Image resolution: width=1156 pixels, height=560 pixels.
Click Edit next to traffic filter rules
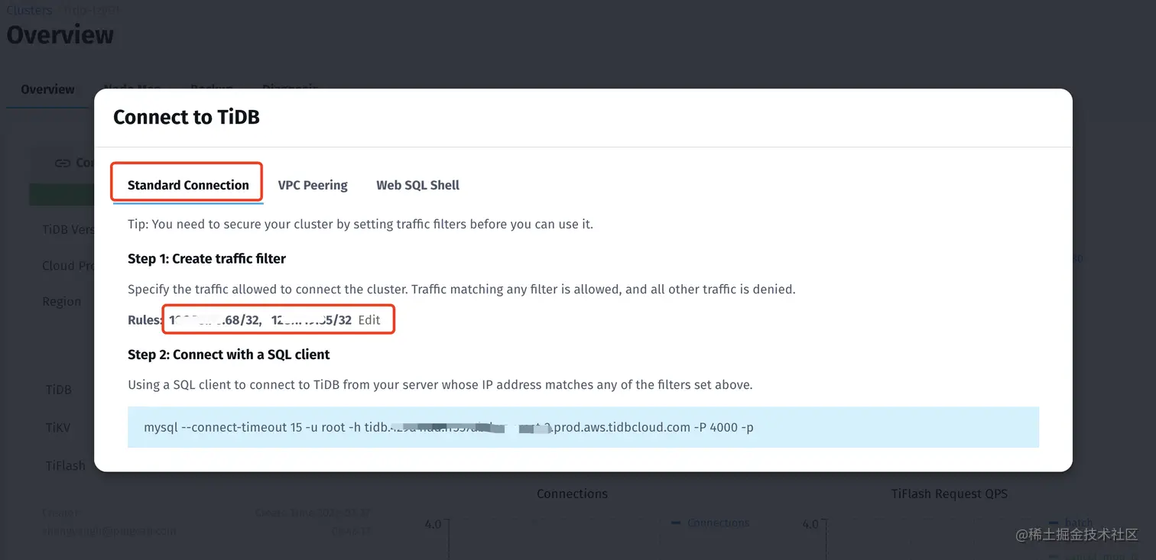click(369, 320)
